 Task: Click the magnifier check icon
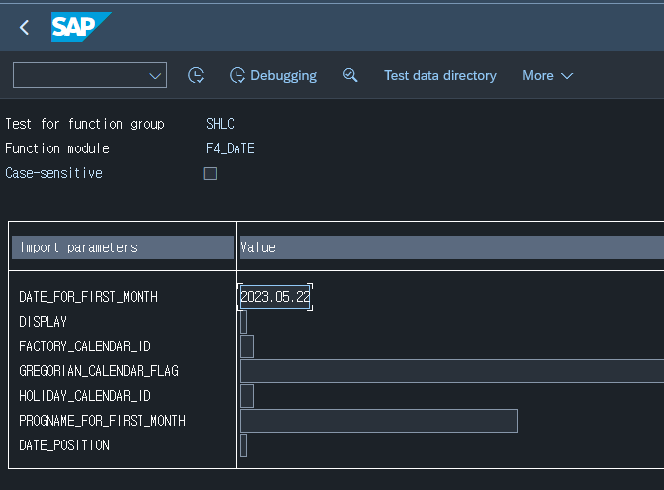350,76
